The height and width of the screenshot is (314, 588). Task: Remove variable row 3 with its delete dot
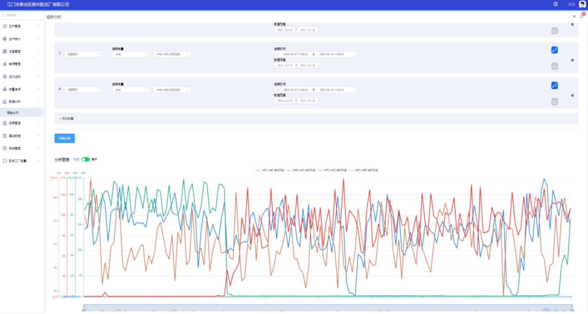(x=572, y=60)
